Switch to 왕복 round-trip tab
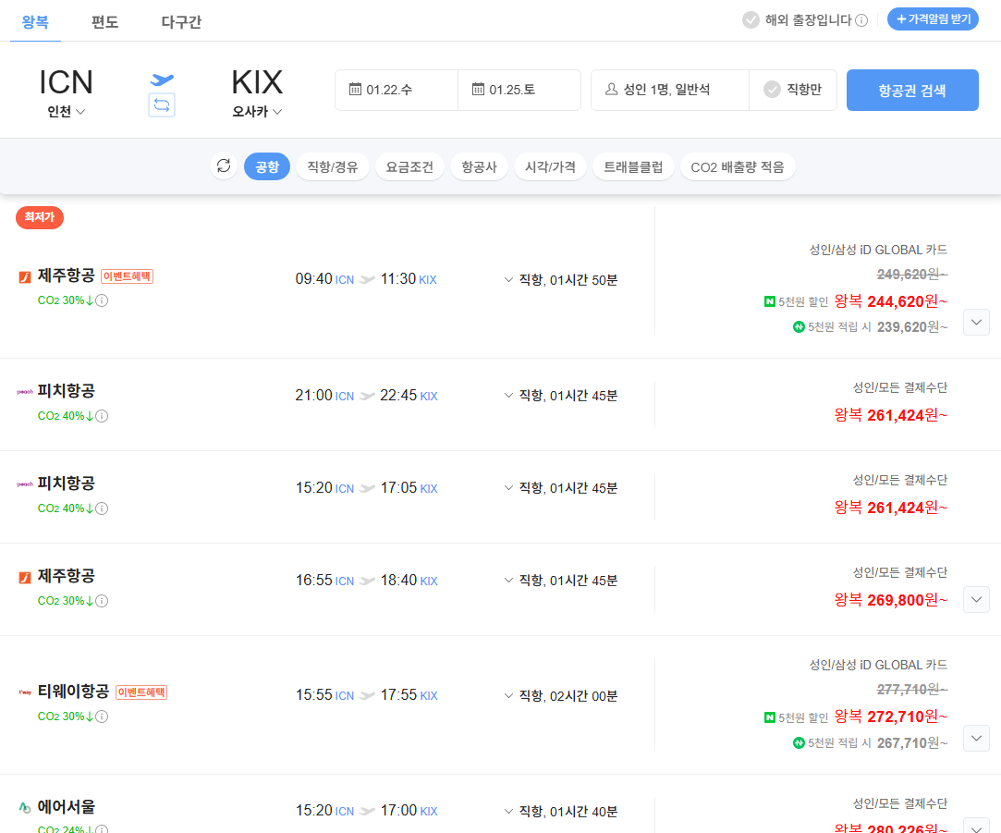Screen dimensions: 1001x833 point(35,21)
